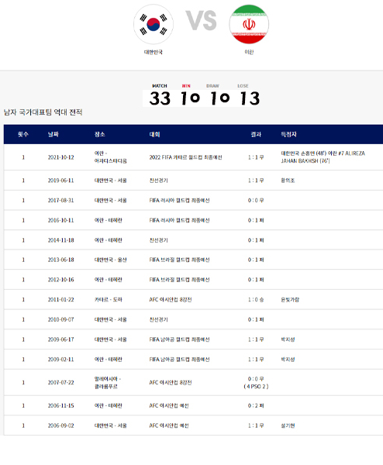Viewport: 383px width, 465px height.
Task: Click the 박지성 scorer in 2009-02-11 row
Action: (288, 360)
